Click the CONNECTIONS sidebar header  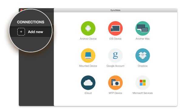(31, 22)
